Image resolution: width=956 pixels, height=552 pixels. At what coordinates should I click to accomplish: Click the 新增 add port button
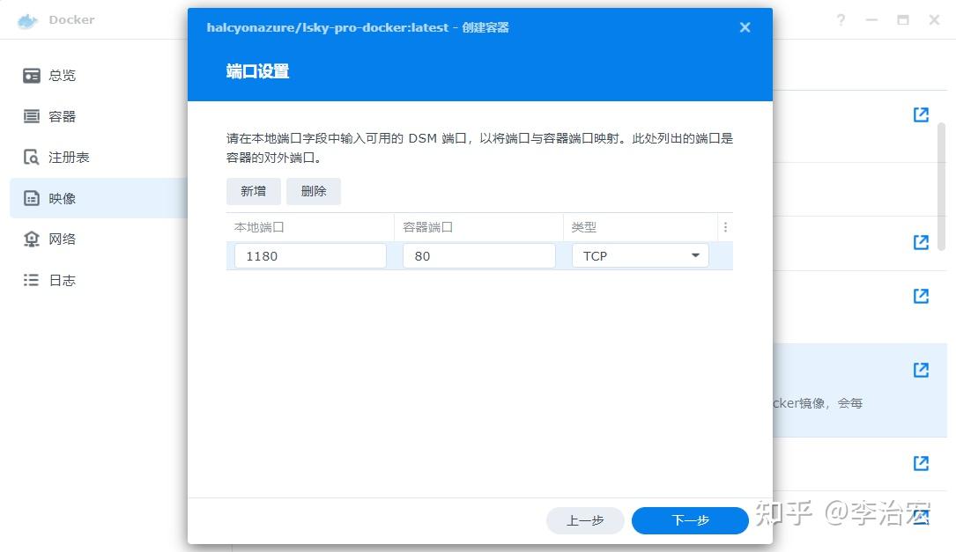click(253, 191)
